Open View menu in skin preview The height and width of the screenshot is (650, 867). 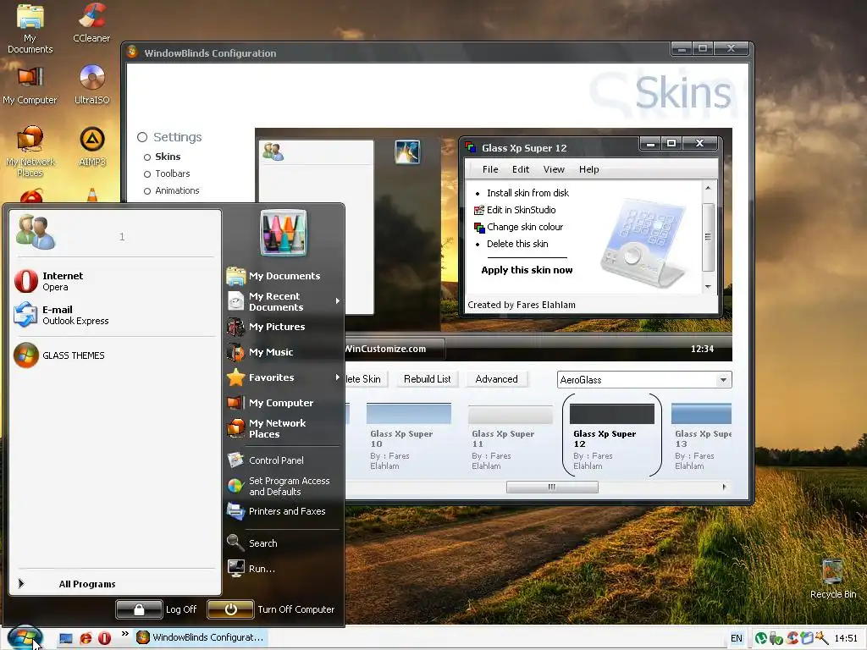coord(554,169)
